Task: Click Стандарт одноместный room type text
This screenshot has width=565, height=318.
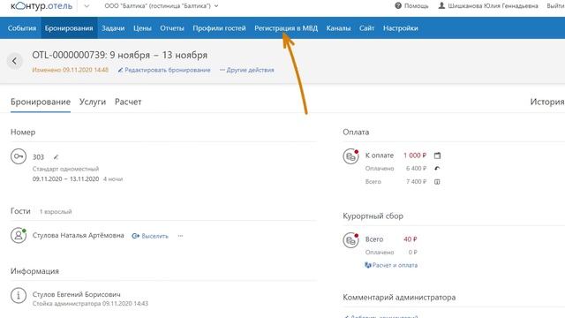Action: tap(65, 169)
